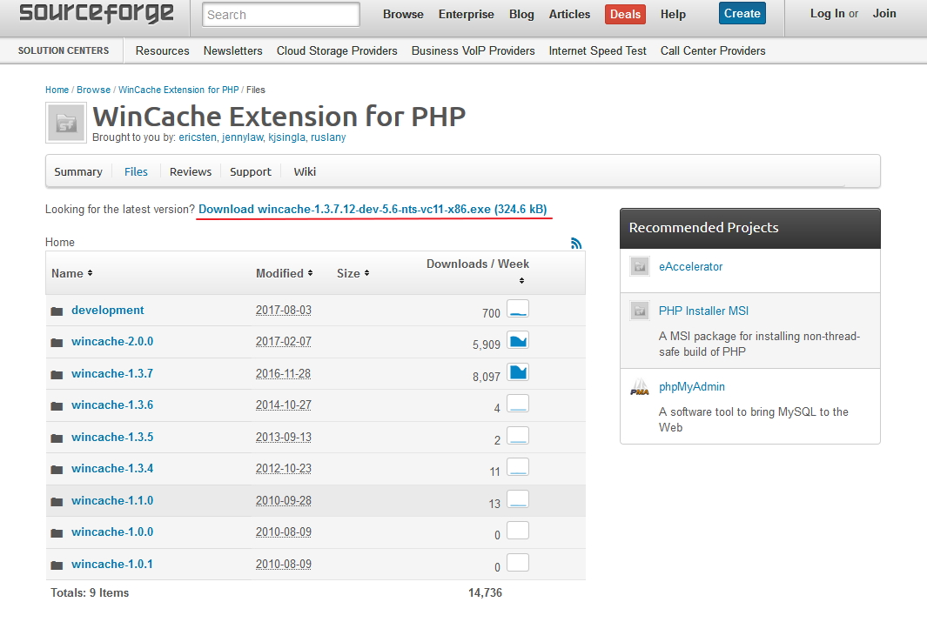Click the Home breadcrumb link
The width and height of the screenshot is (927, 622).
click(x=57, y=90)
